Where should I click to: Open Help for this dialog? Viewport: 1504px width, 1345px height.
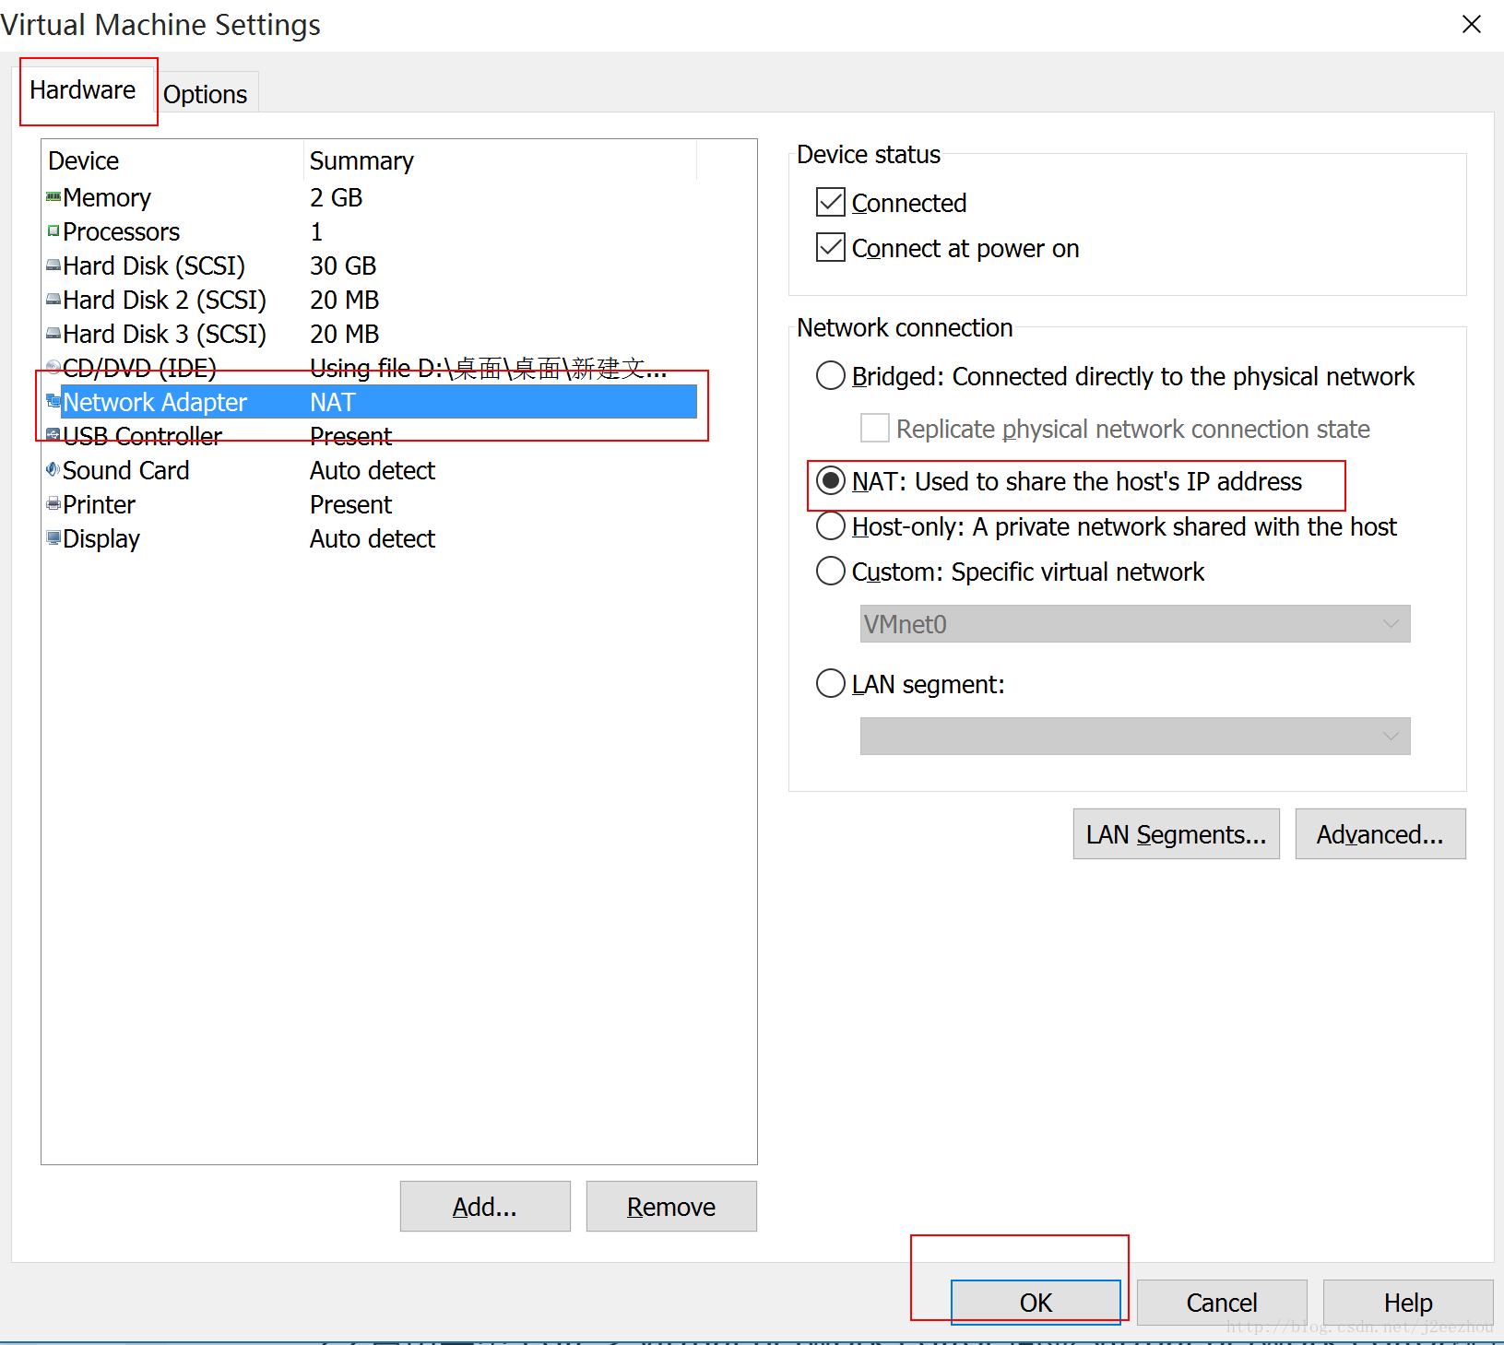1408,1303
